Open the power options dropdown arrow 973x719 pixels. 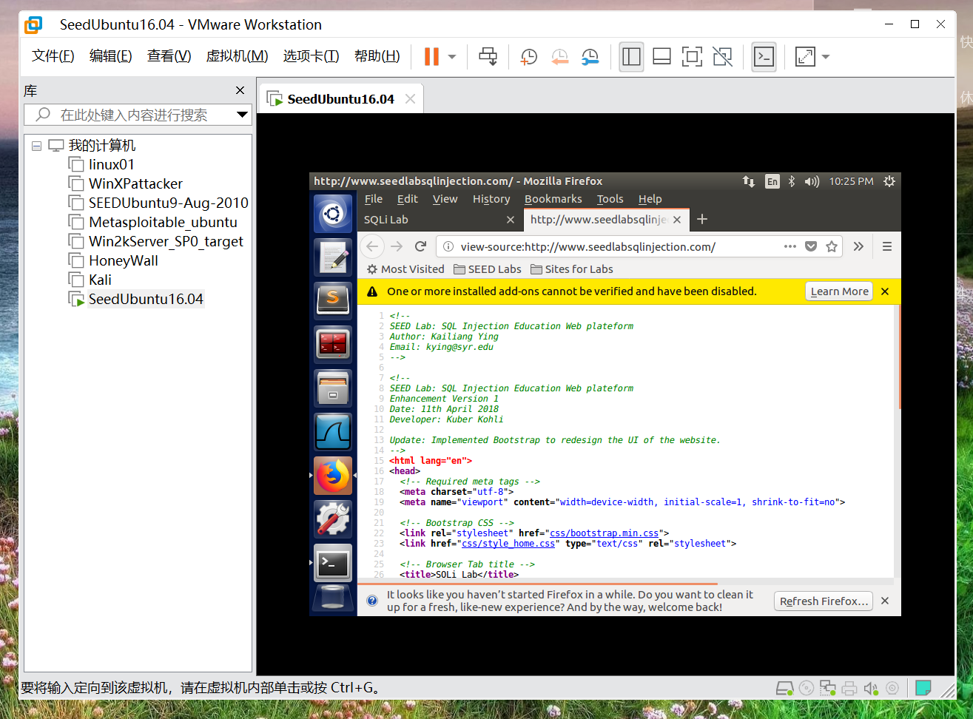click(452, 56)
